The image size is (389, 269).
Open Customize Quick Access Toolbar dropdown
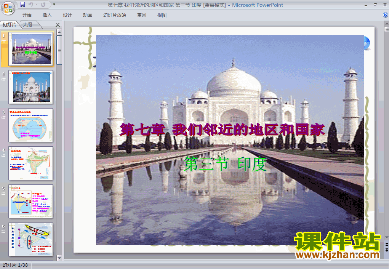point(54,5)
